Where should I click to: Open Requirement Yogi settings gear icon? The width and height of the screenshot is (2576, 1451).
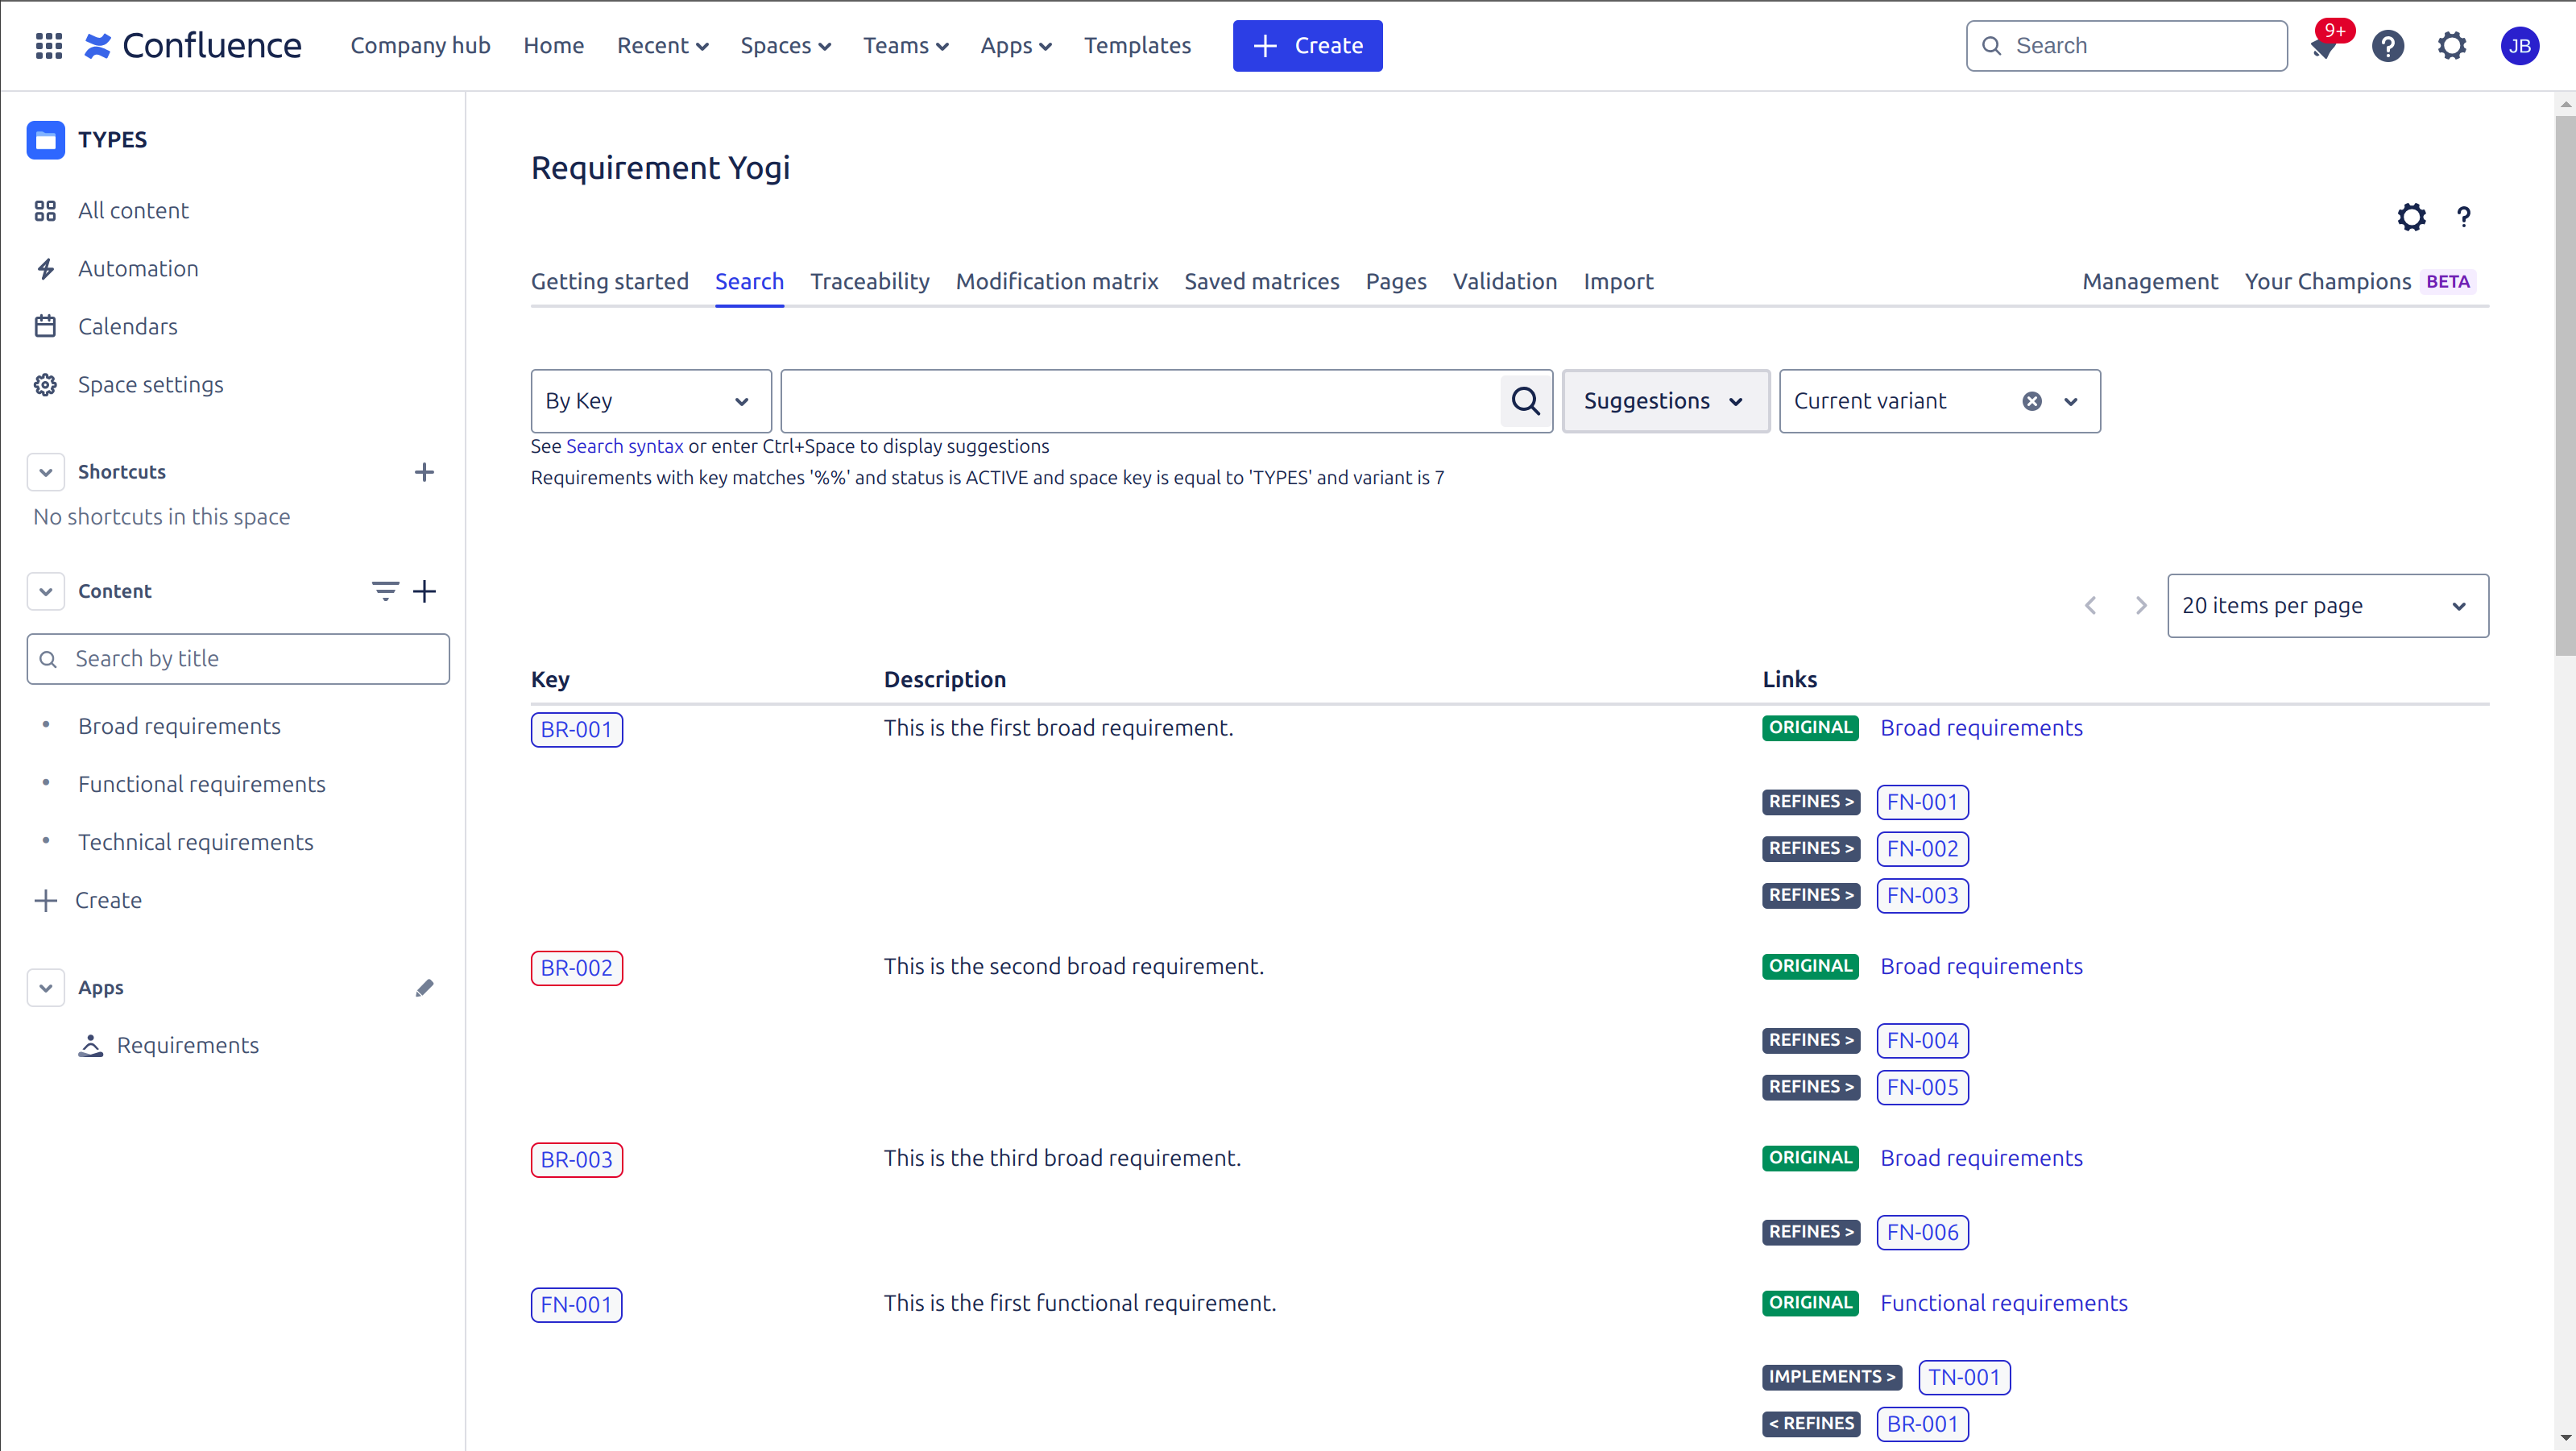2411,217
